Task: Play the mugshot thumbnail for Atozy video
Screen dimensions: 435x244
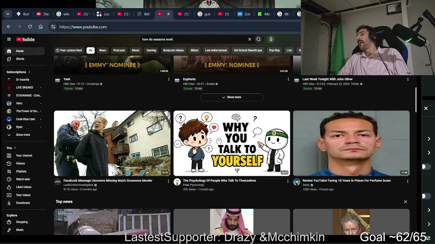Action: [x=351, y=143]
